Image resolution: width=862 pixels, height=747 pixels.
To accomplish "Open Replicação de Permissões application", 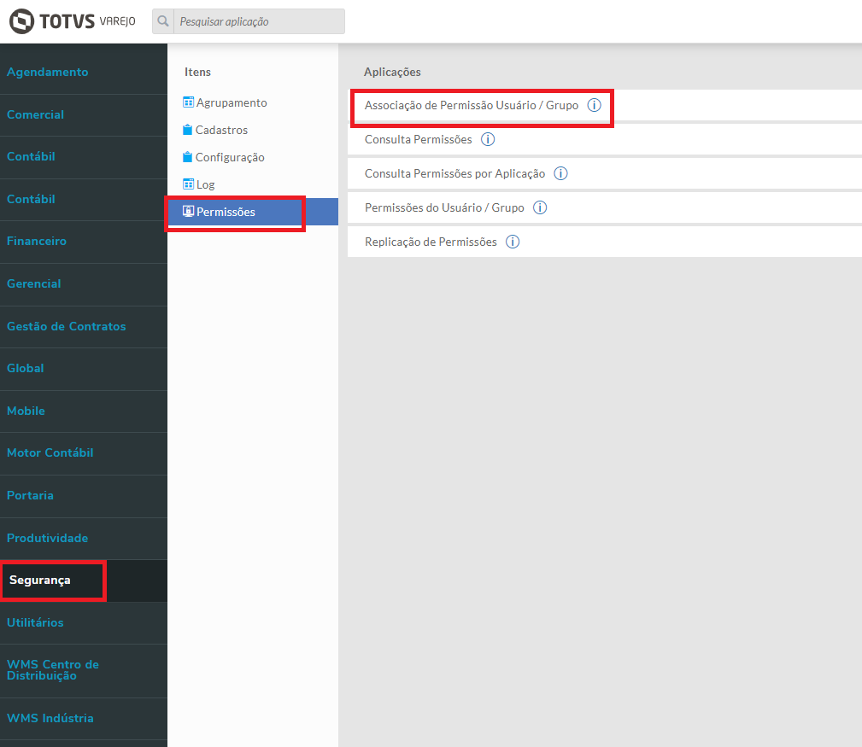I will tap(605, 242).
